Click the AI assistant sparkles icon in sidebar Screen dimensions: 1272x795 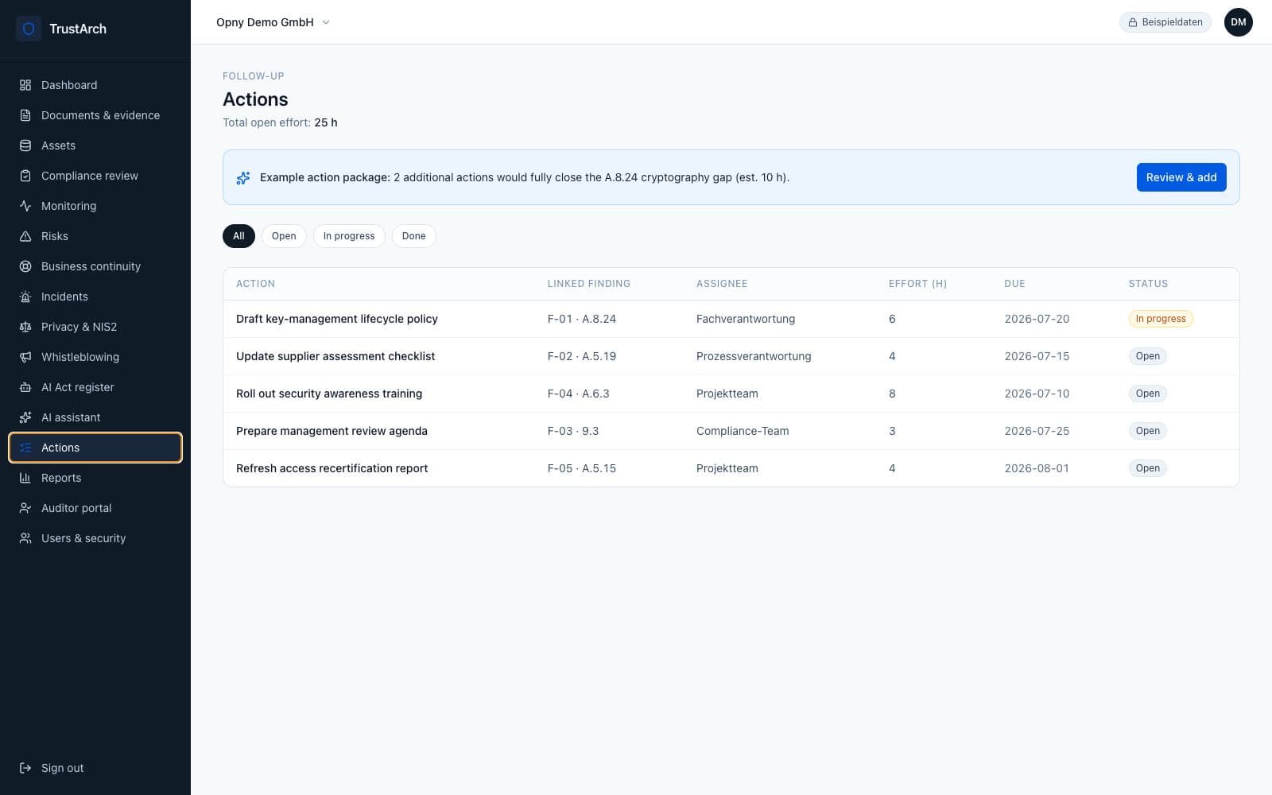click(25, 417)
